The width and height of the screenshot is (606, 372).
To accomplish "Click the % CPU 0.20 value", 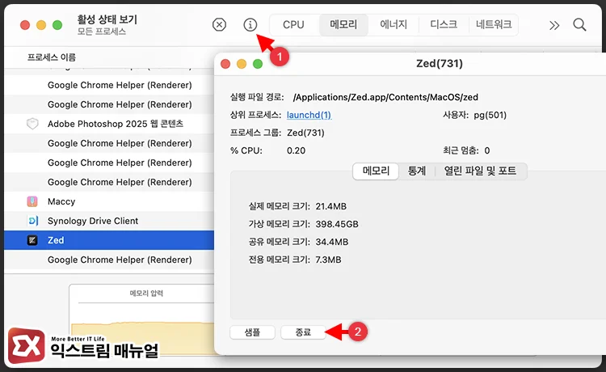I will pos(296,150).
